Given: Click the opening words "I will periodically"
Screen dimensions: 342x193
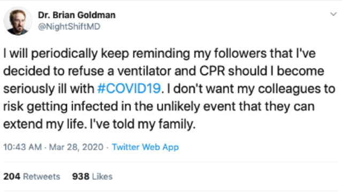Looking at the screenshot, I should [50, 53].
